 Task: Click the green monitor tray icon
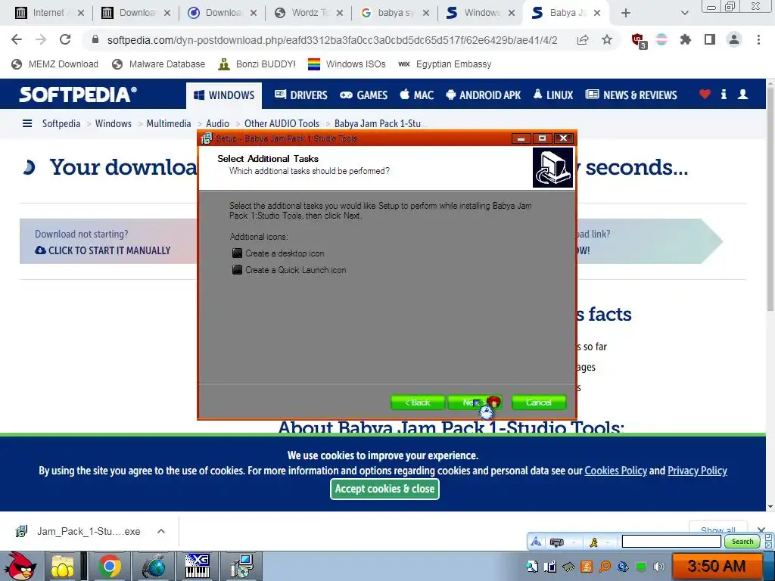[x=641, y=567]
